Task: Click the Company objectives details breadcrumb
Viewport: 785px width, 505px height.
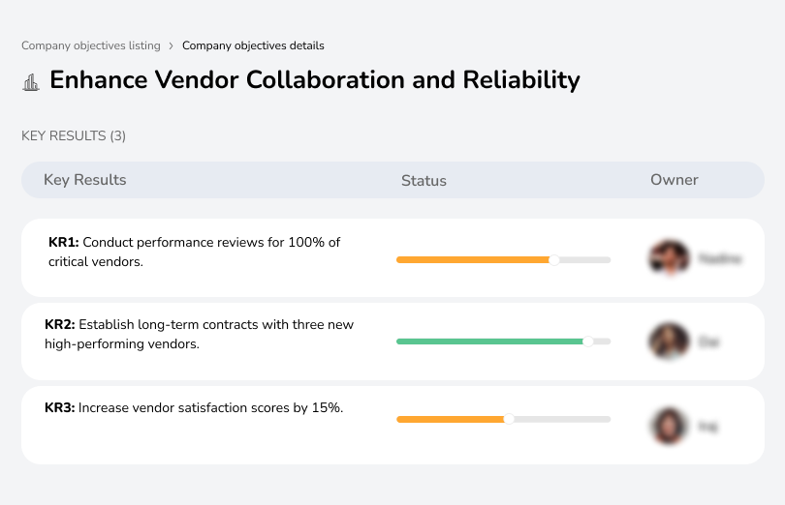Action: [x=253, y=45]
